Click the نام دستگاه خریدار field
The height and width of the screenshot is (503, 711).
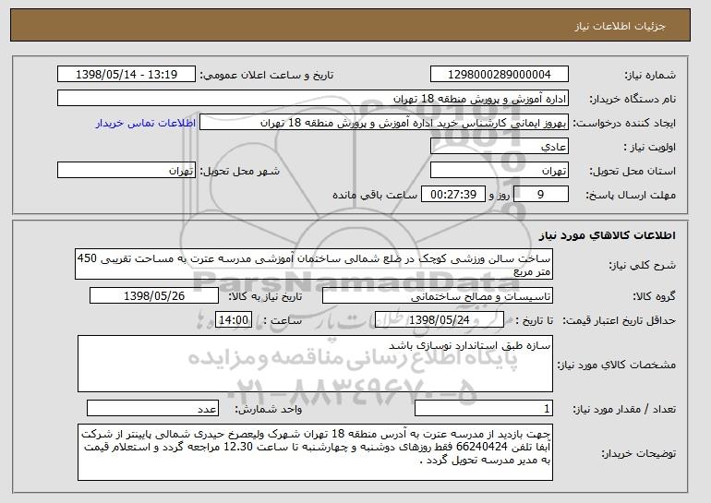click(313, 99)
